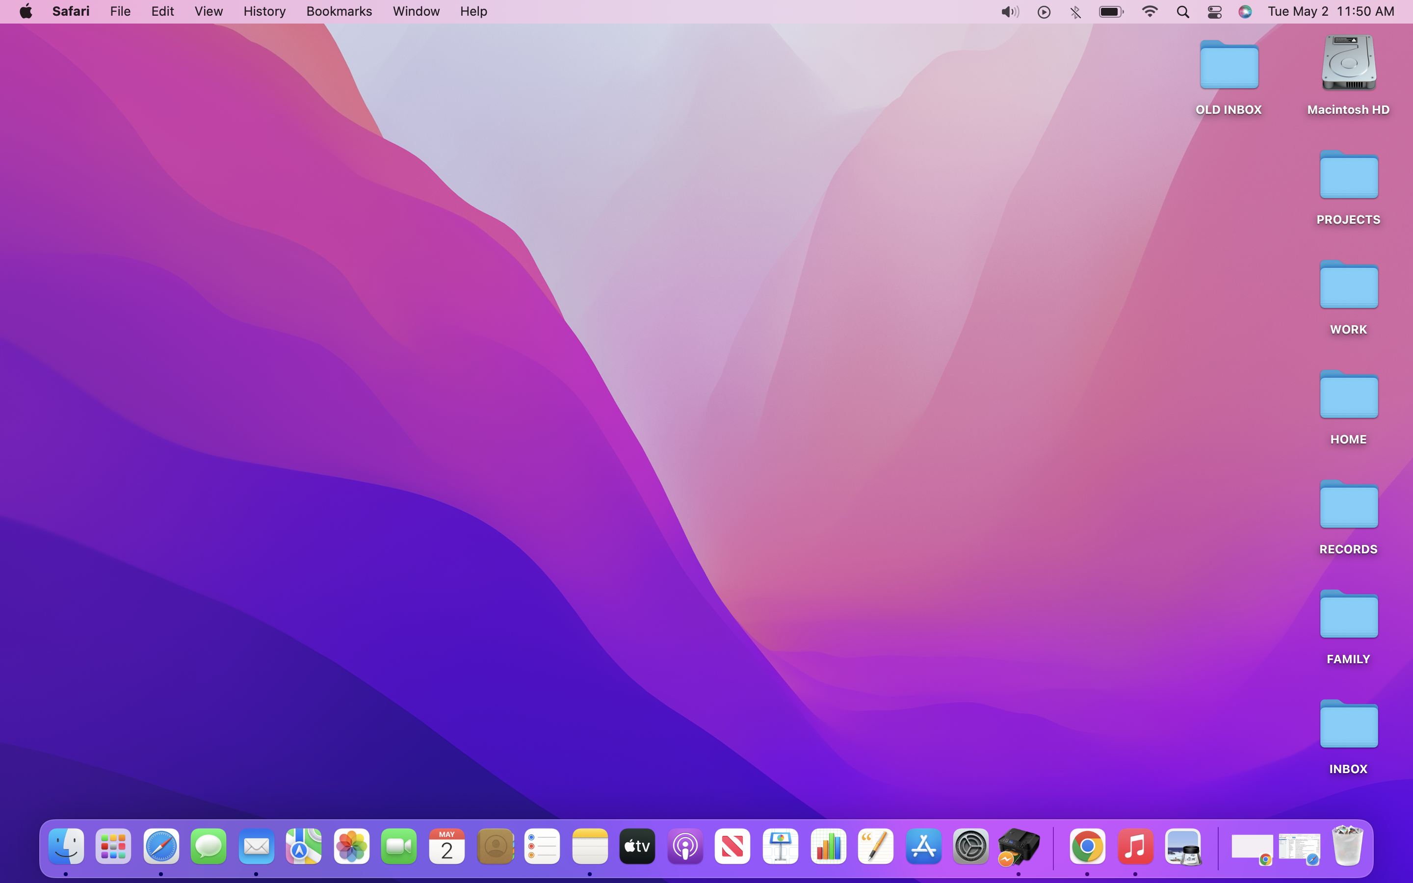The image size is (1413, 883).
Task: Open Preview from the Dock
Action: [x=1183, y=846]
